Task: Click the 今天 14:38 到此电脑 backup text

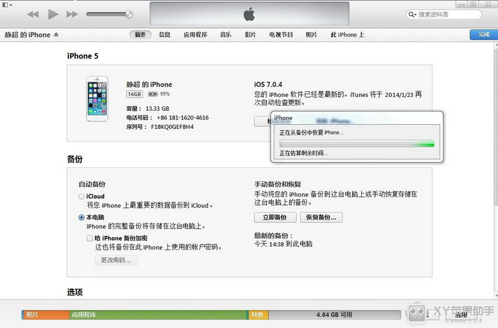Action: [x=284, y=244]
